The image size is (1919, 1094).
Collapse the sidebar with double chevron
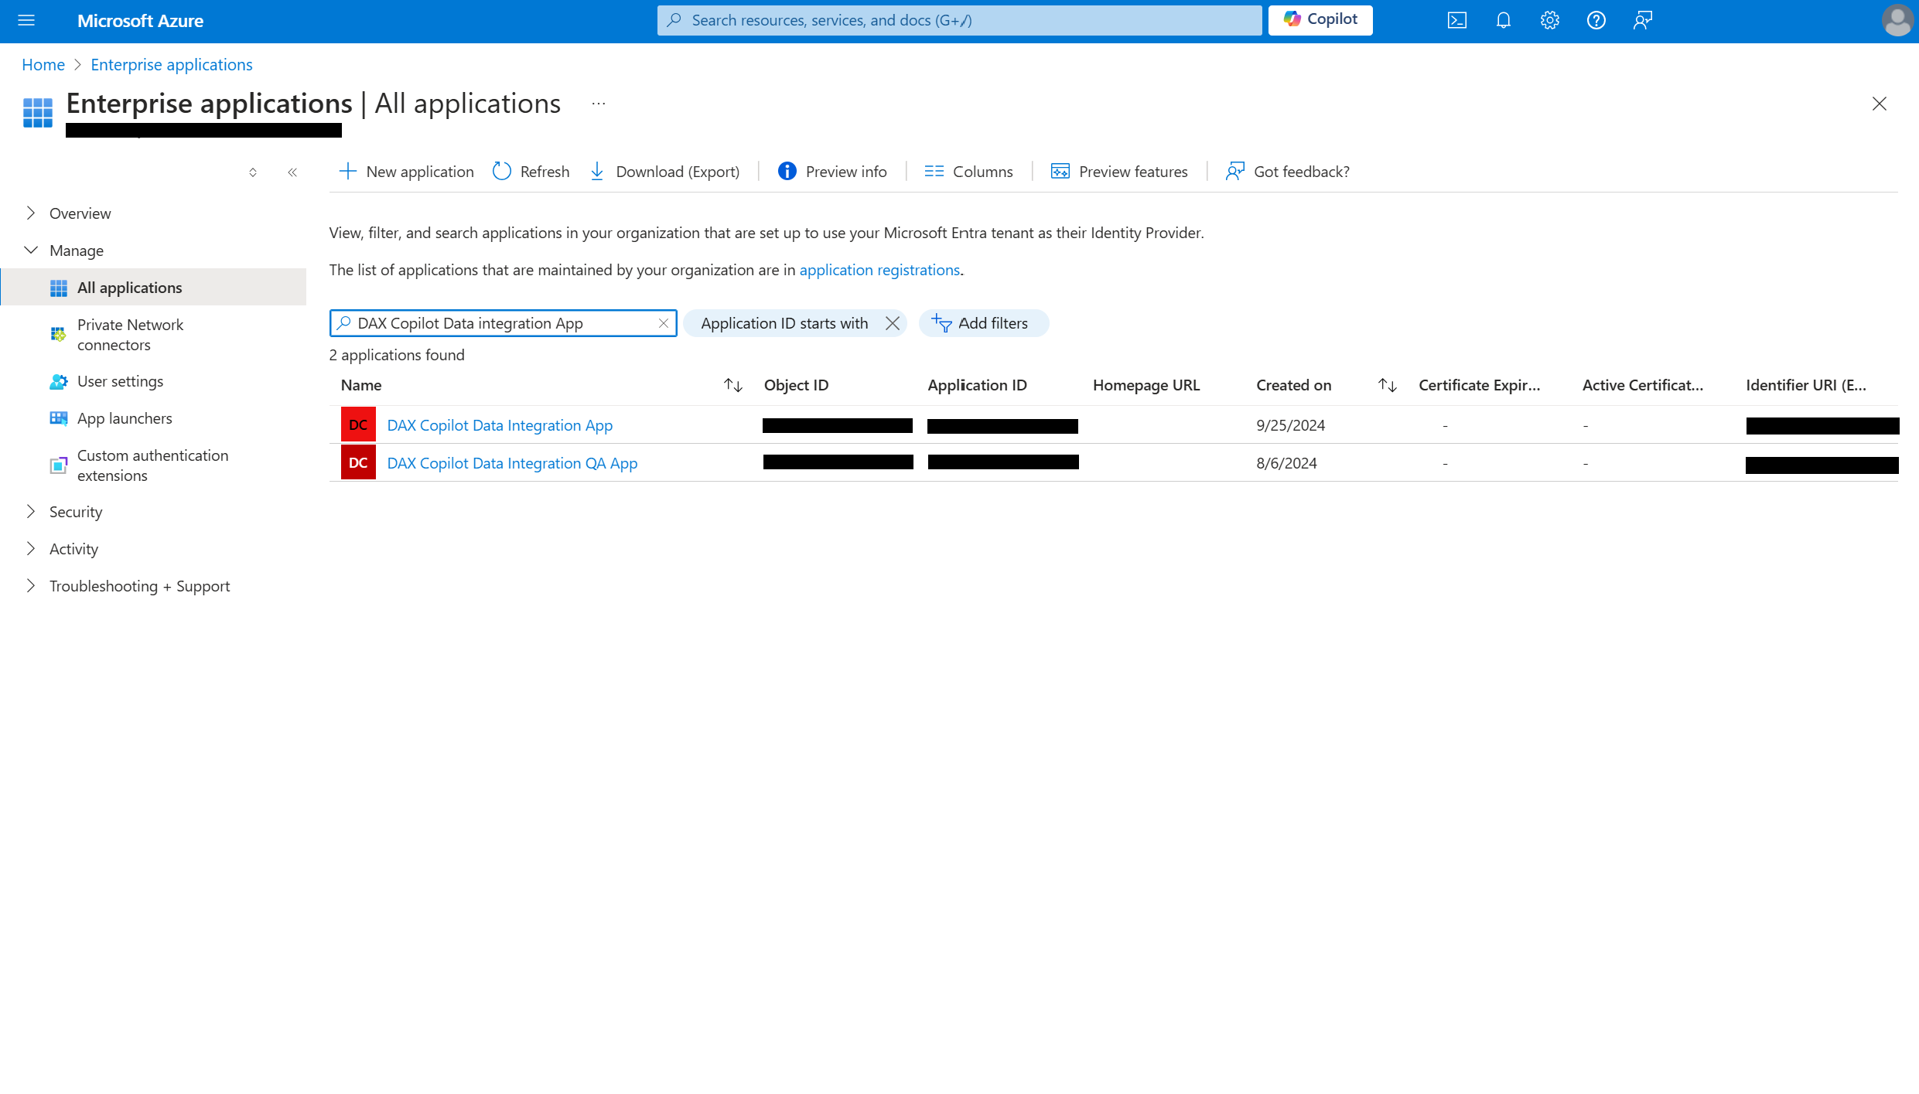[x=292, y=172]
